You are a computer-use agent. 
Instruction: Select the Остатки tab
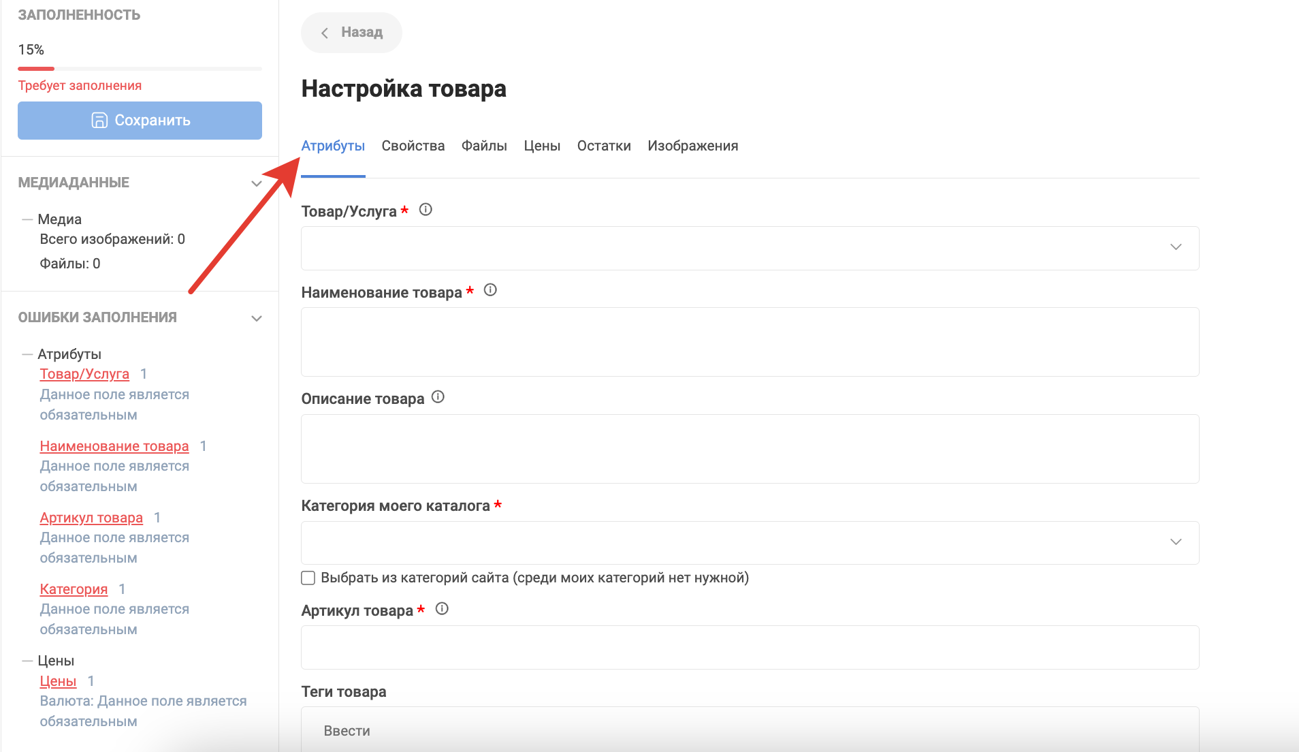coord(604,146)
